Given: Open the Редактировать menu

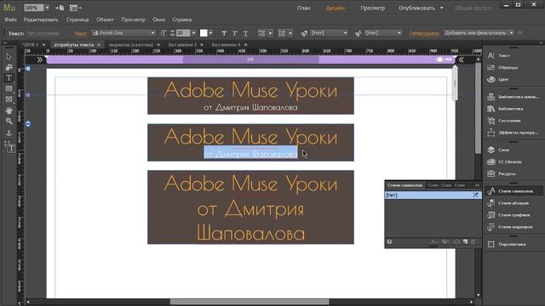Looking at the screenshot, I should [x=41, y=20].
